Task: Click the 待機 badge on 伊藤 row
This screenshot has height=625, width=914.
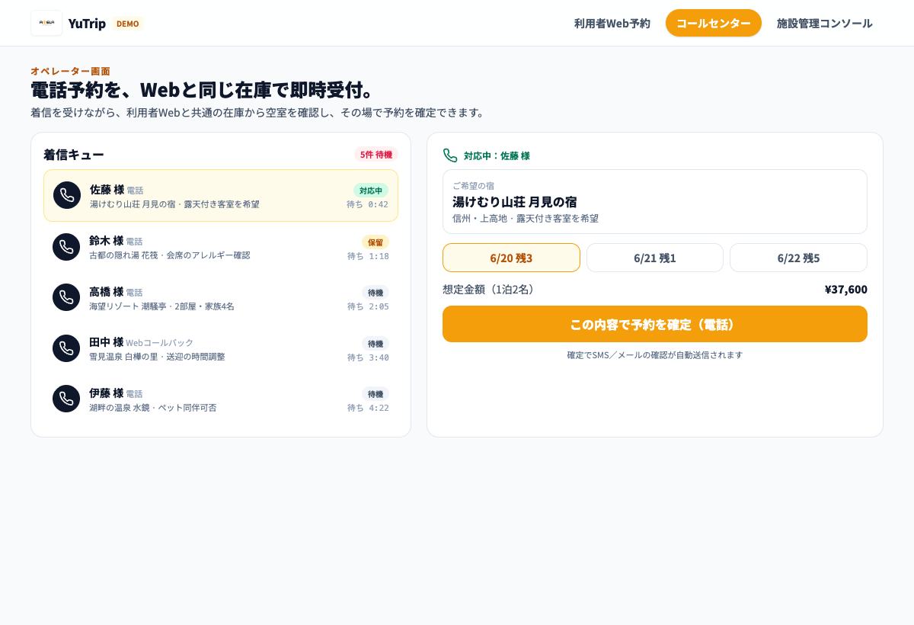Action: [376, 394]
